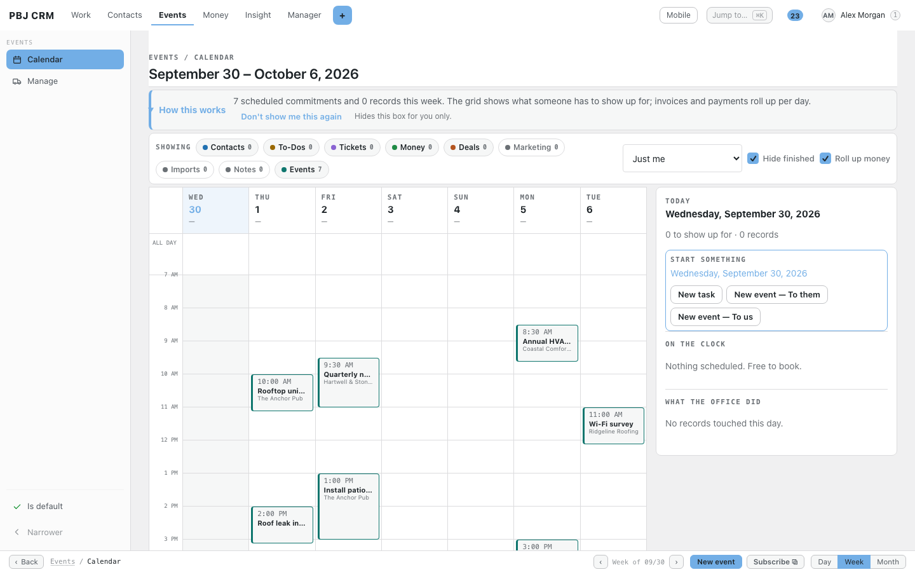Select the Tue 6 day header
This screenshot has width=915, height=572.
pos(613,210)
